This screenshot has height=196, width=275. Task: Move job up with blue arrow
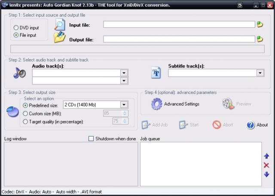coord(266,156)
